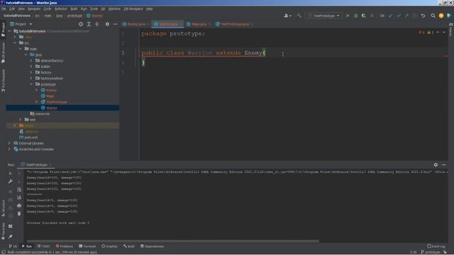The height and width of the screenshot is (255, 454).
Task: Open the Build menu
Action: pyautogui.click(x=74, y=9)
